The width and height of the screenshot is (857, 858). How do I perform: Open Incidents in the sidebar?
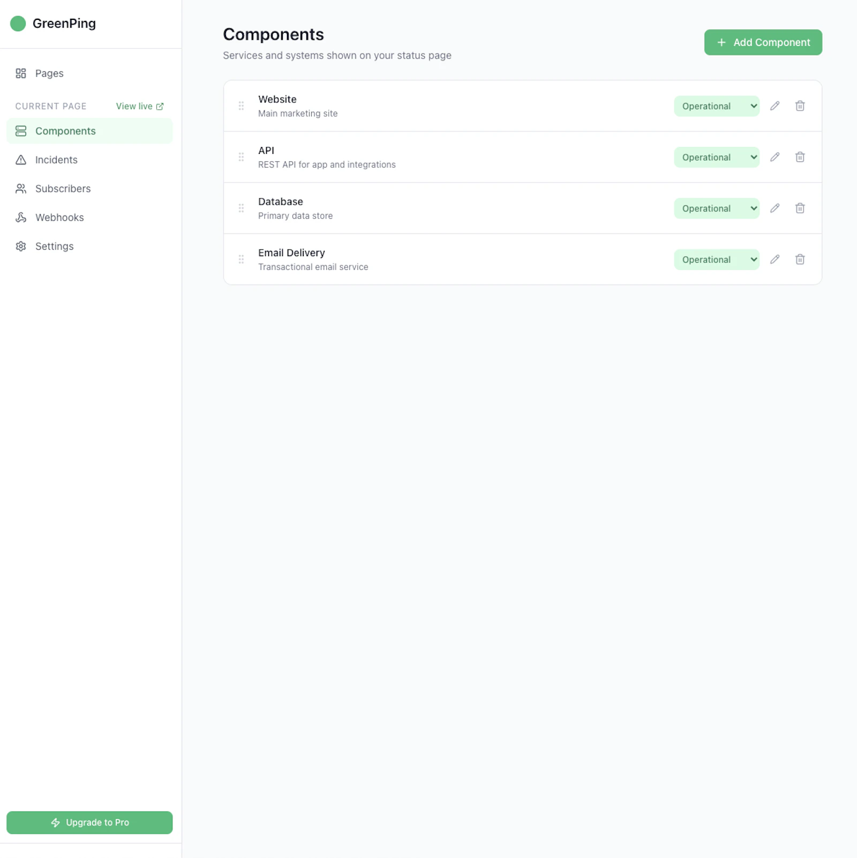(x=89, y=160)
